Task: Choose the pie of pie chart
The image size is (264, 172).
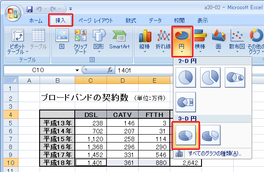Action: click(x=235, y=77)
